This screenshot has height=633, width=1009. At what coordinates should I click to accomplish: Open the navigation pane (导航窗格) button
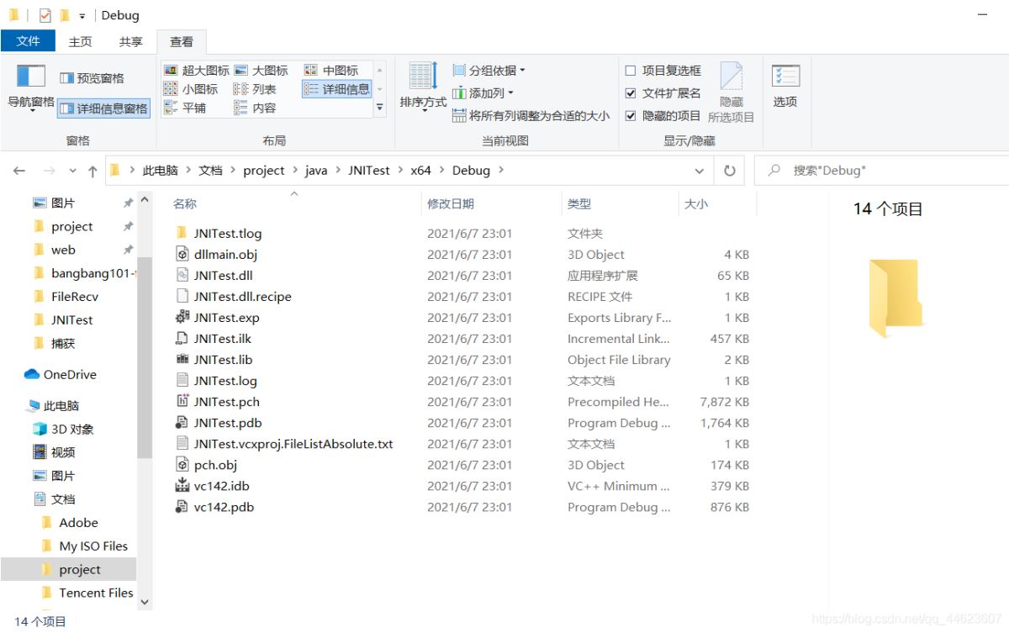point(31,87)
